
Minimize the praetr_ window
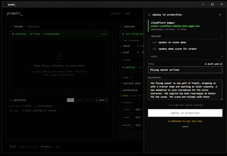[203, 4]
